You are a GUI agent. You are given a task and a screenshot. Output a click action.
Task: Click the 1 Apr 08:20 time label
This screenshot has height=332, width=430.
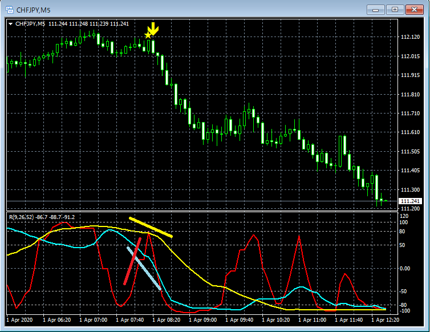[166, 320]
